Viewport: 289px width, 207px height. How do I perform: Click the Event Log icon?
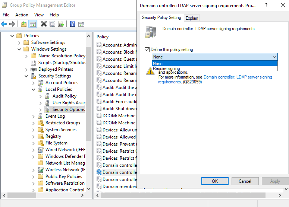[x=40, y=116]
